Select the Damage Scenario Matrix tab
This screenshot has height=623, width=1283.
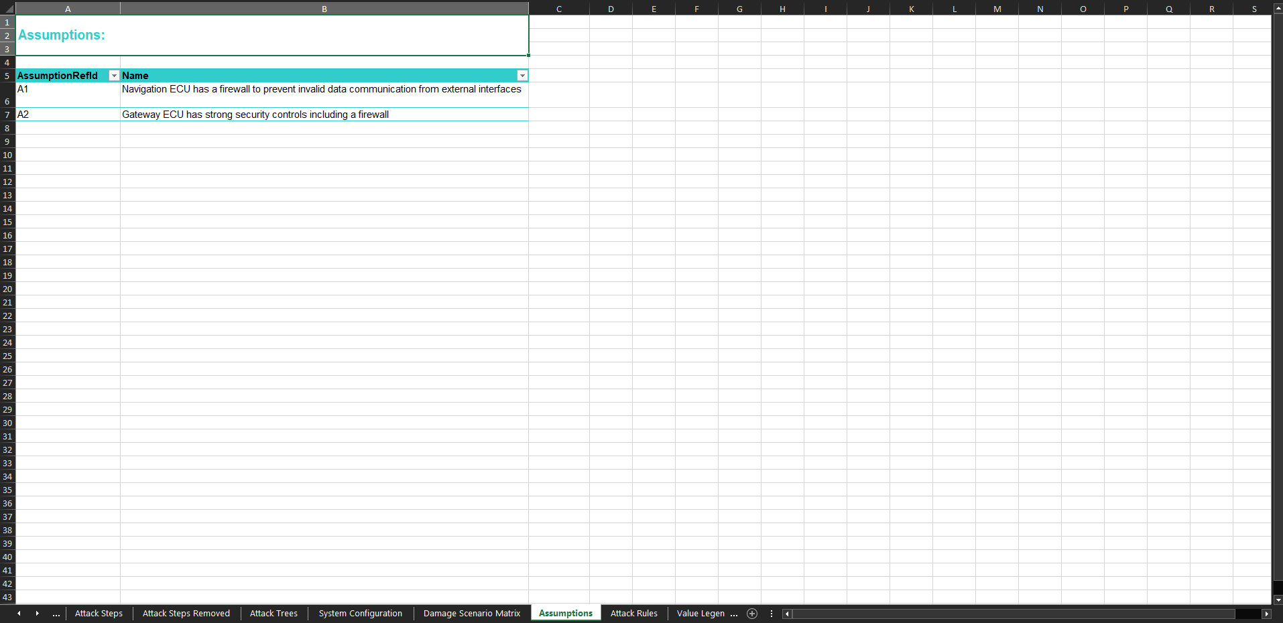coord(471,614)
